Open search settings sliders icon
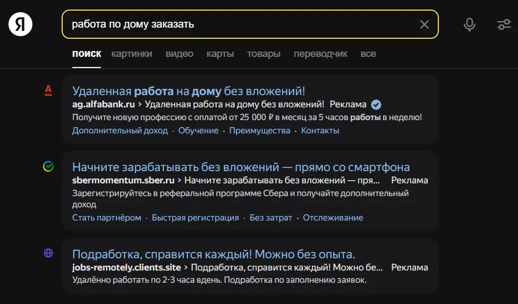 (504, 24)
